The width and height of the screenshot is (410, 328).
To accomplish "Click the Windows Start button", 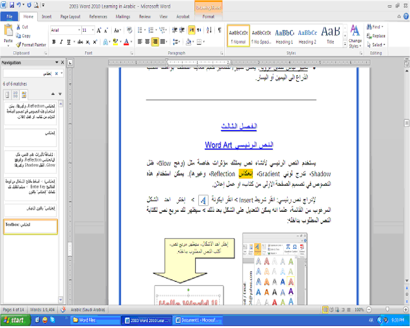I will click(x=15, y=320).
